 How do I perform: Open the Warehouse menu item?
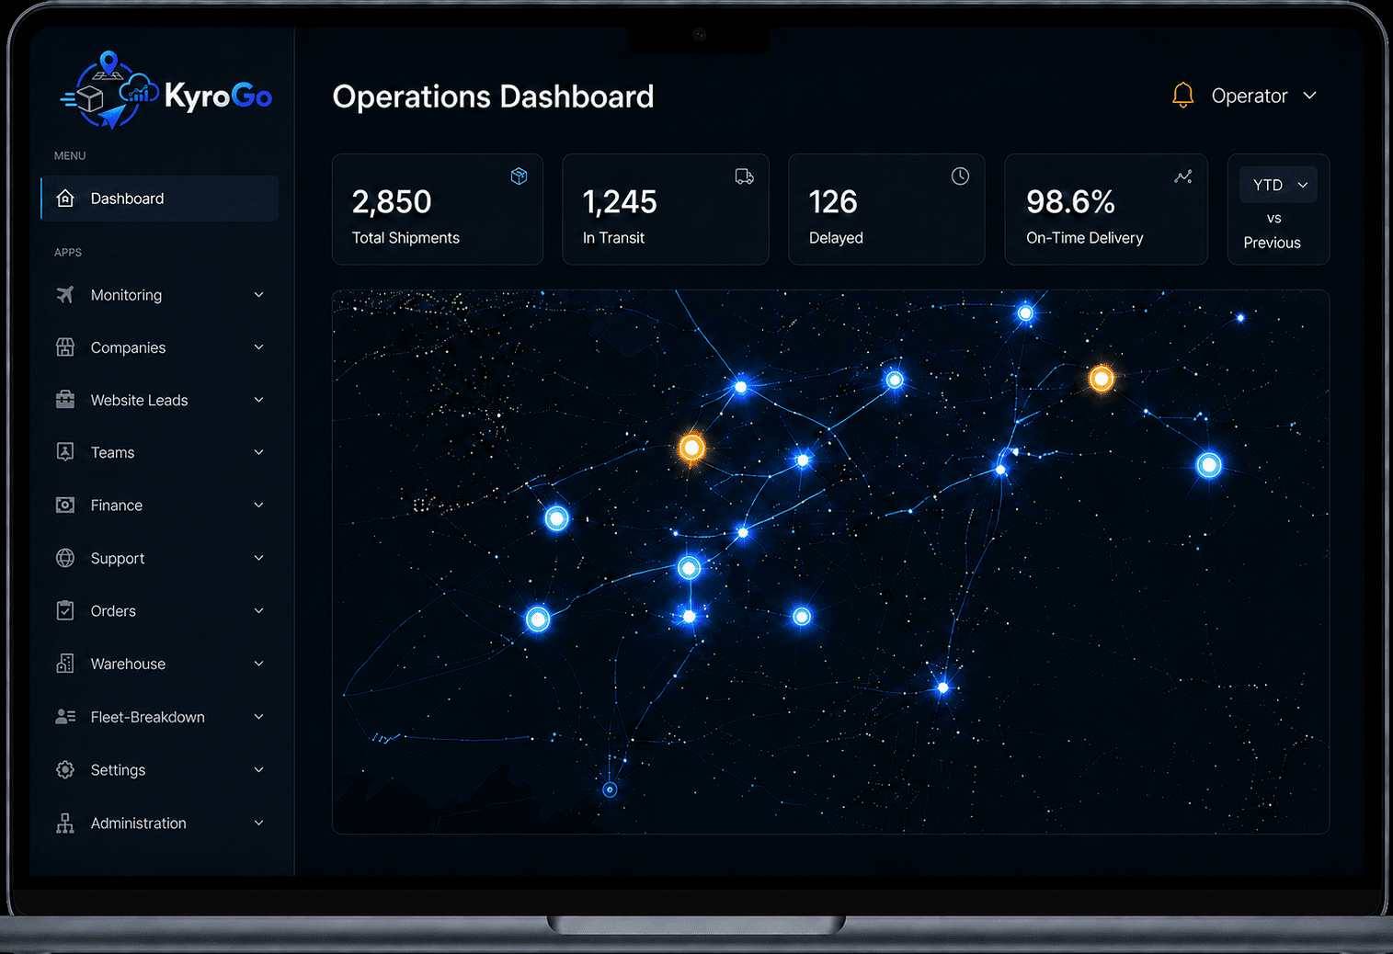160,664
